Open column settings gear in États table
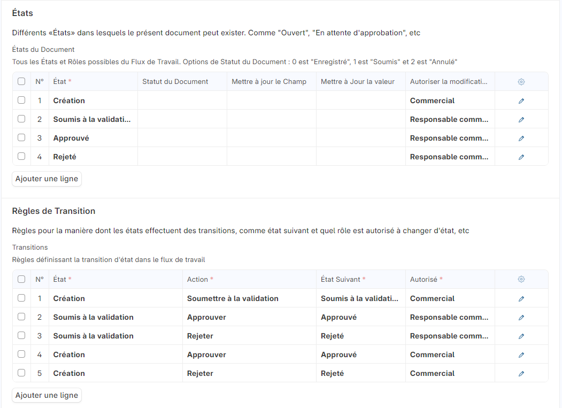Screen dimensions: 562x408 pos(521,82)
